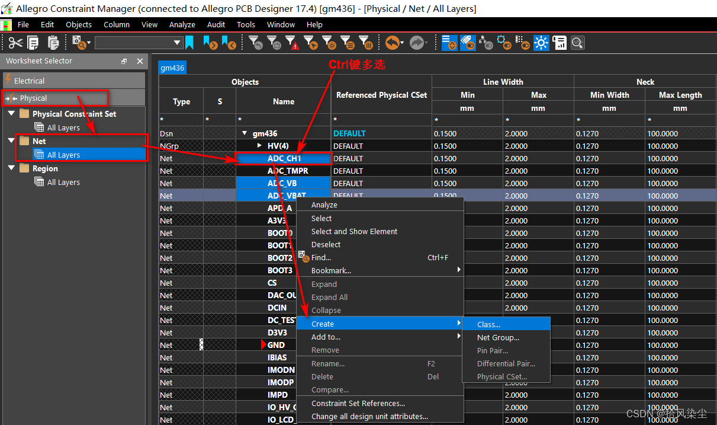Open the Undo history dropdown arrow

403,43
